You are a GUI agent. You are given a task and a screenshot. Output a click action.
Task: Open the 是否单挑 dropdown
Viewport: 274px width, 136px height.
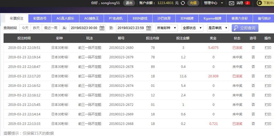(218, 28)
